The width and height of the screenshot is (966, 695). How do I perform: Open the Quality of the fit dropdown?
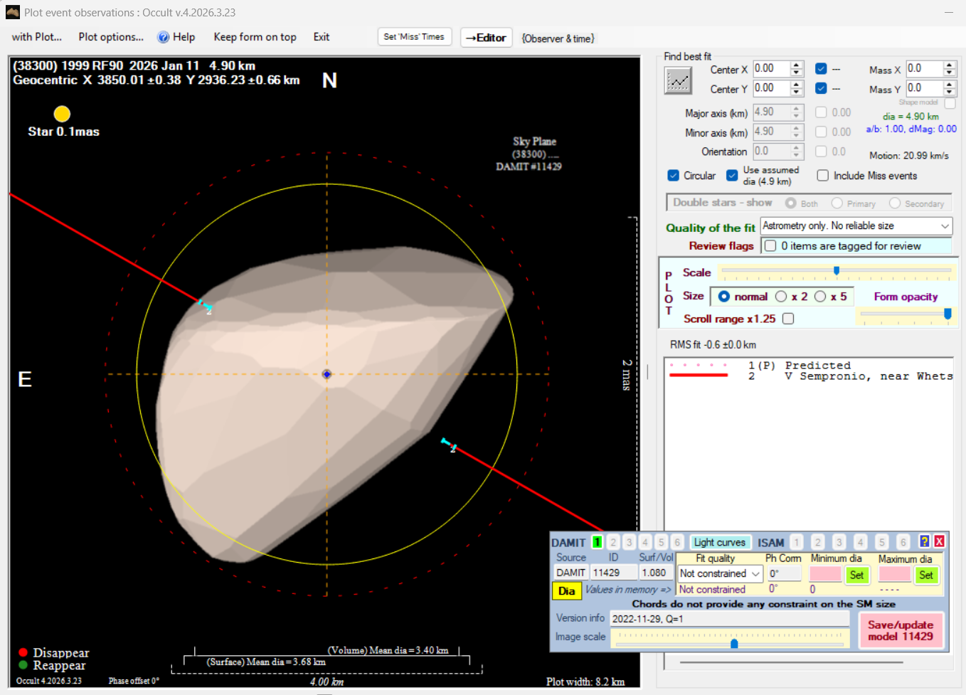click(x=945, y=226)
